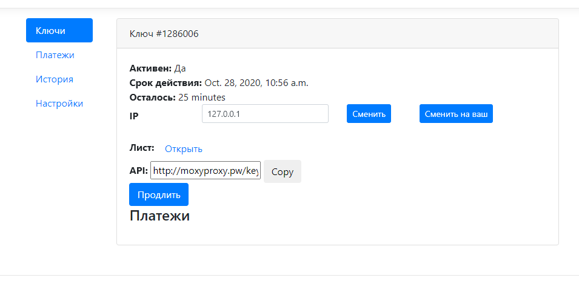Viewport: 579px width, 295px height.
Task: Open Настройки from the sidebar
Action: (59, 104)
